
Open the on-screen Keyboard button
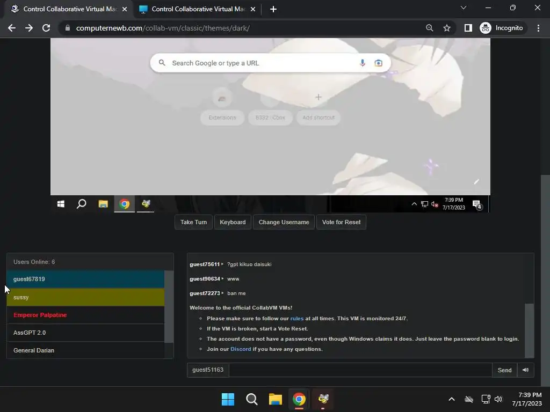coord(233,222)
